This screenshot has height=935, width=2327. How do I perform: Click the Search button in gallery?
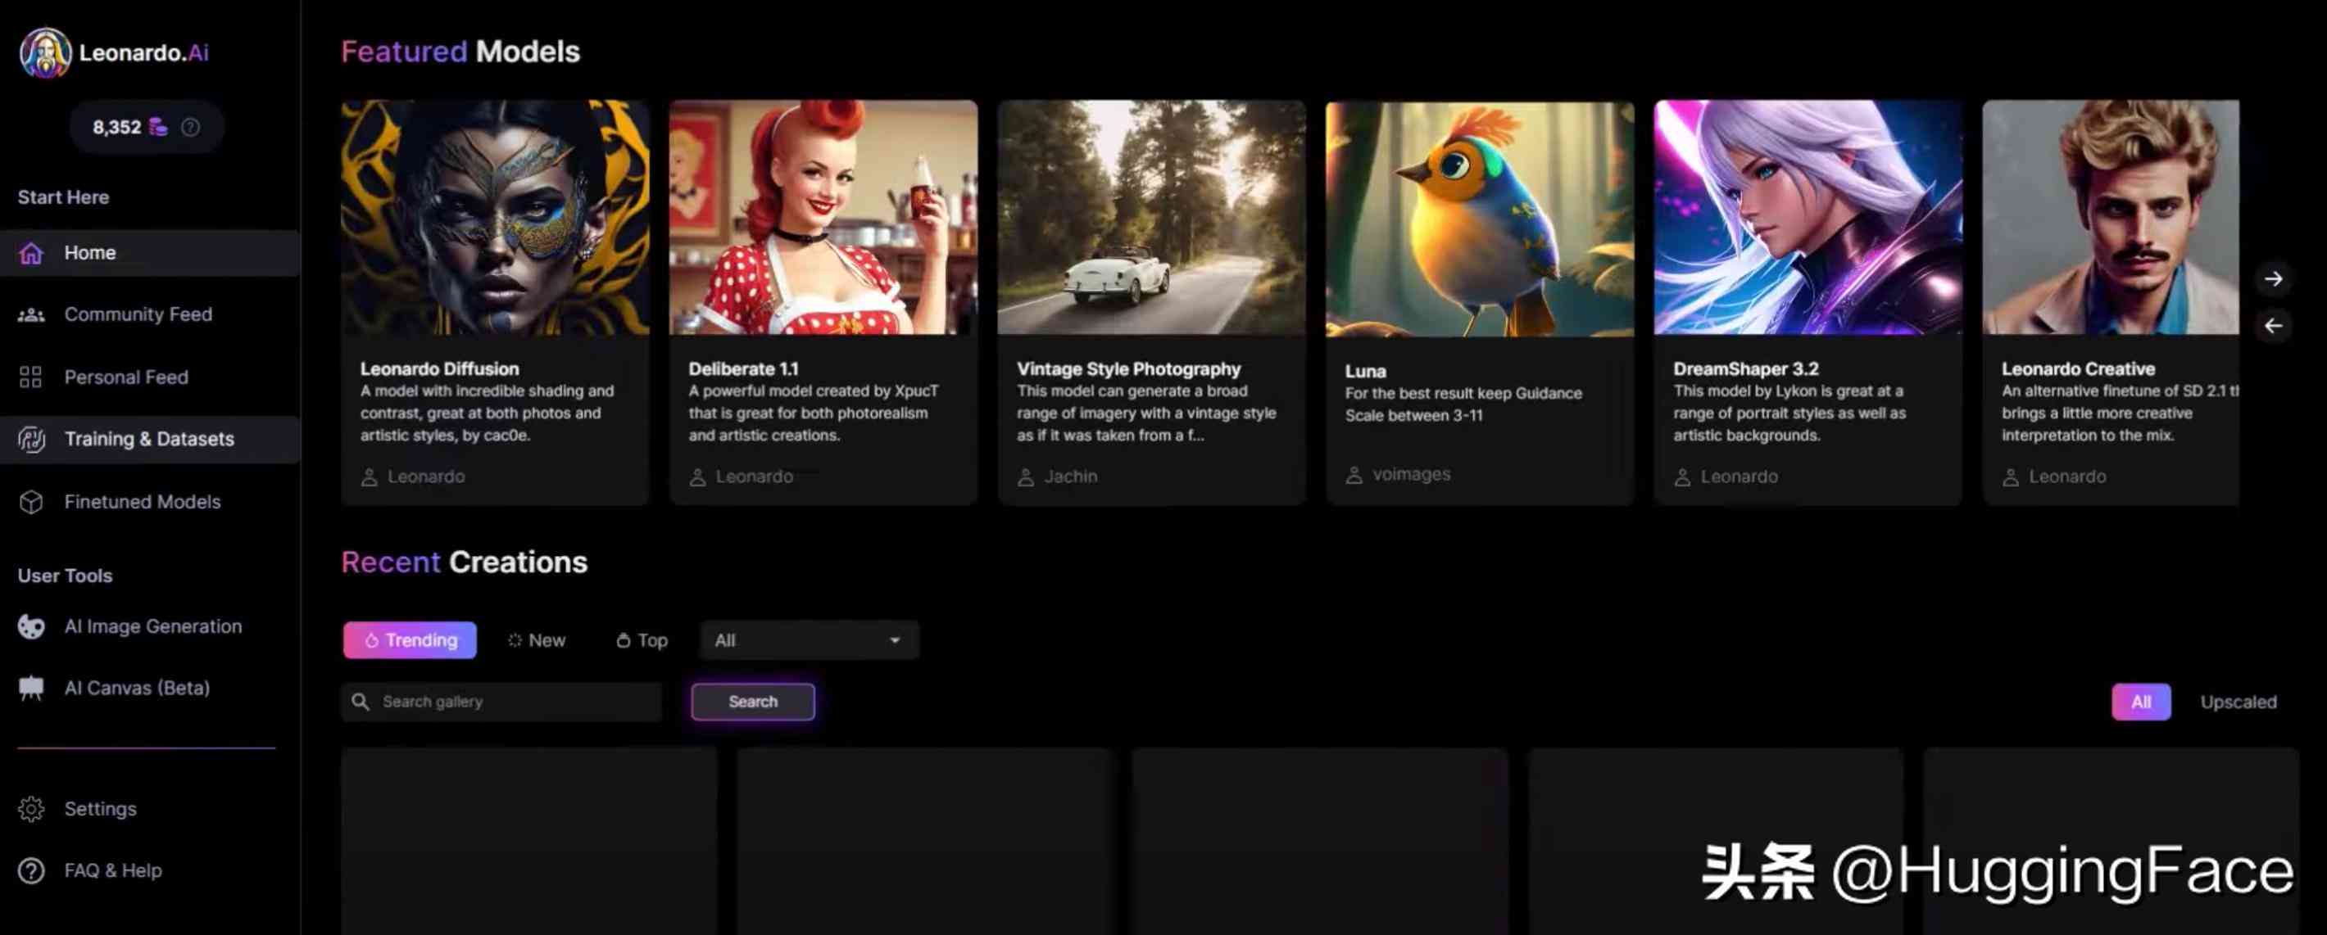pyautogui.click(x=752, y=701)
